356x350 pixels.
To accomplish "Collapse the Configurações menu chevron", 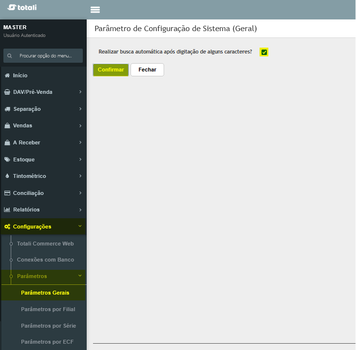I will click(80, 226).
